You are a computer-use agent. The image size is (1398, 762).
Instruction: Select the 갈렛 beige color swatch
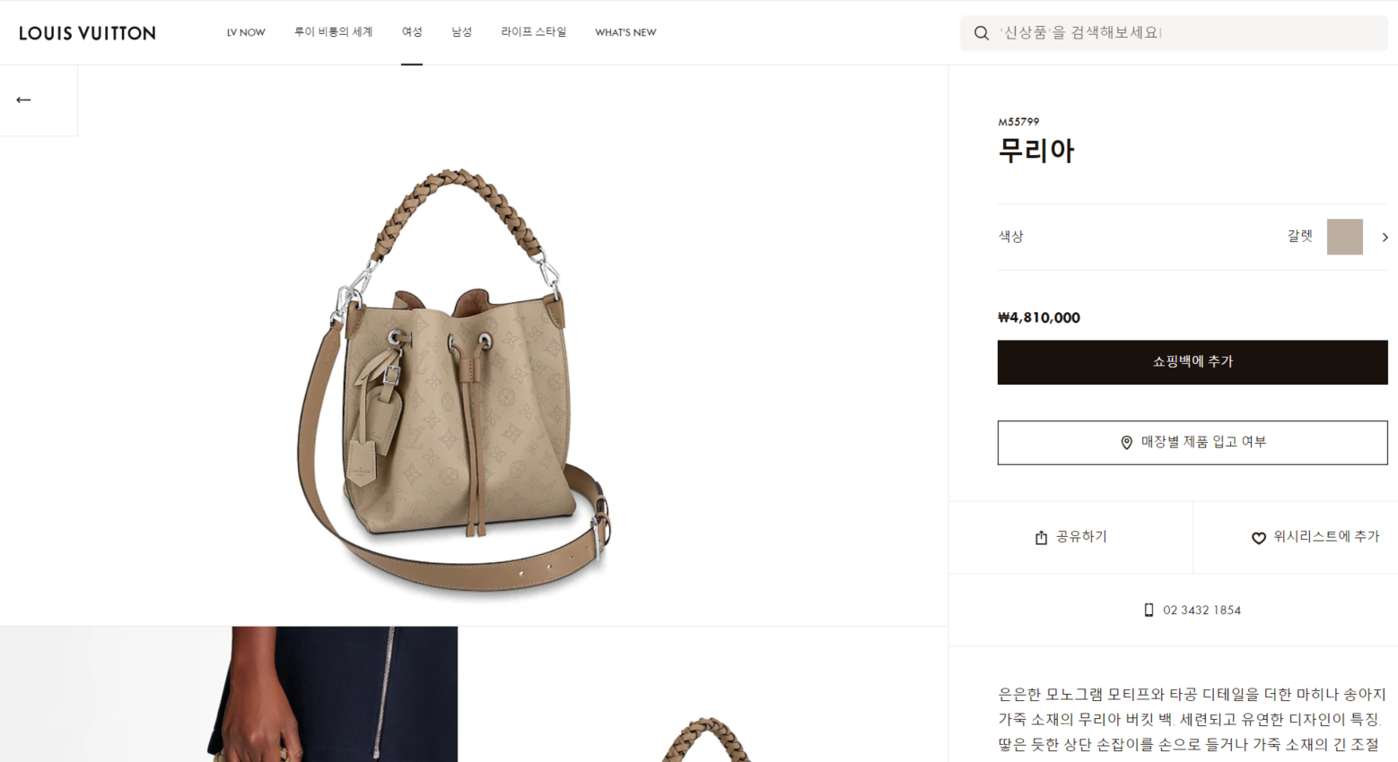1344,237
